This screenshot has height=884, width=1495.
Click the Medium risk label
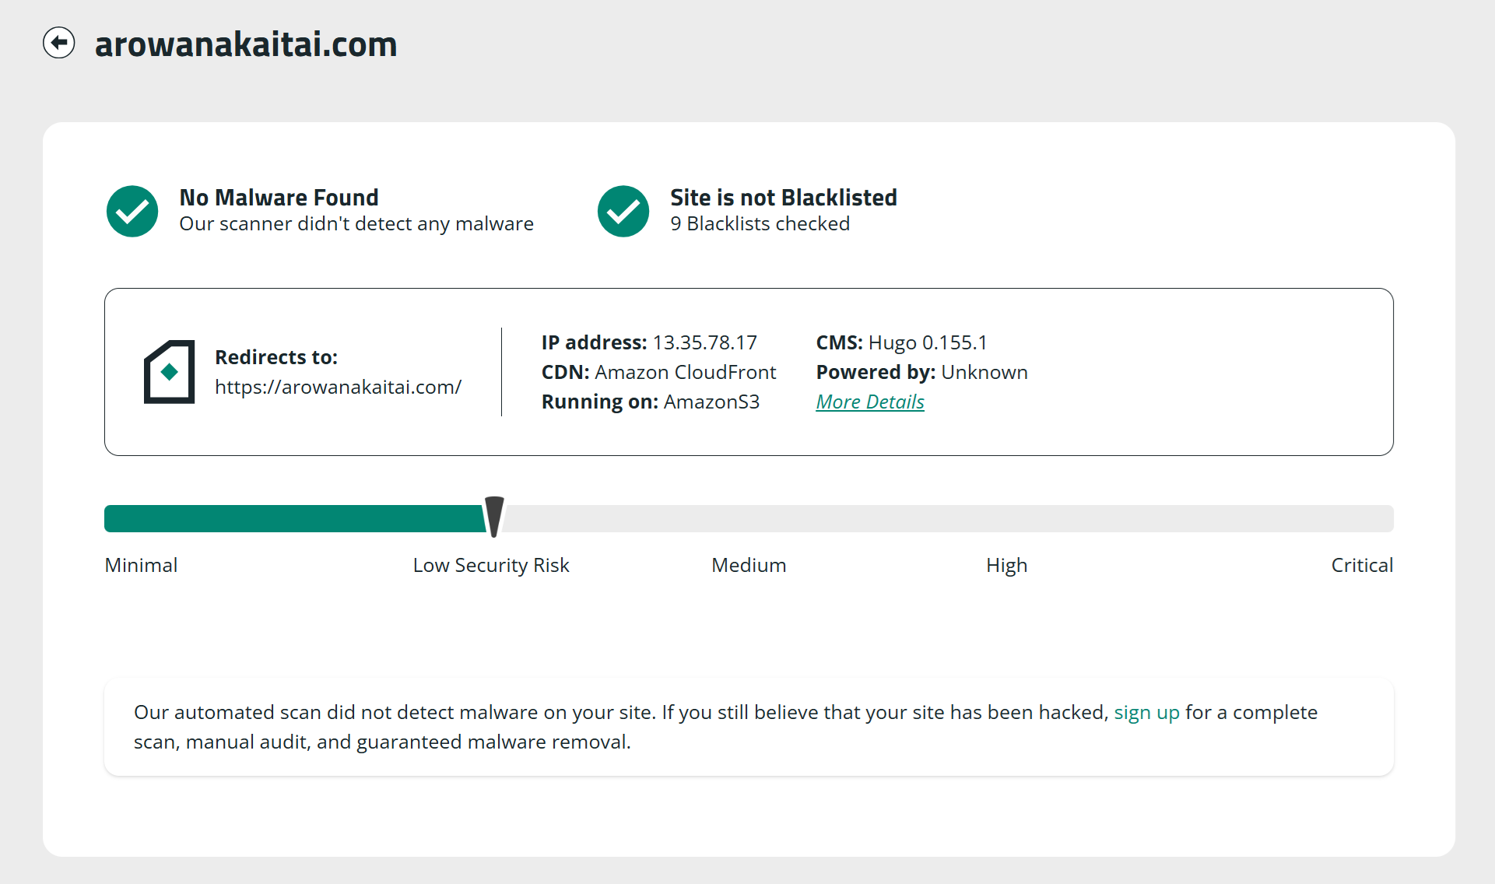tap(749, 565)
